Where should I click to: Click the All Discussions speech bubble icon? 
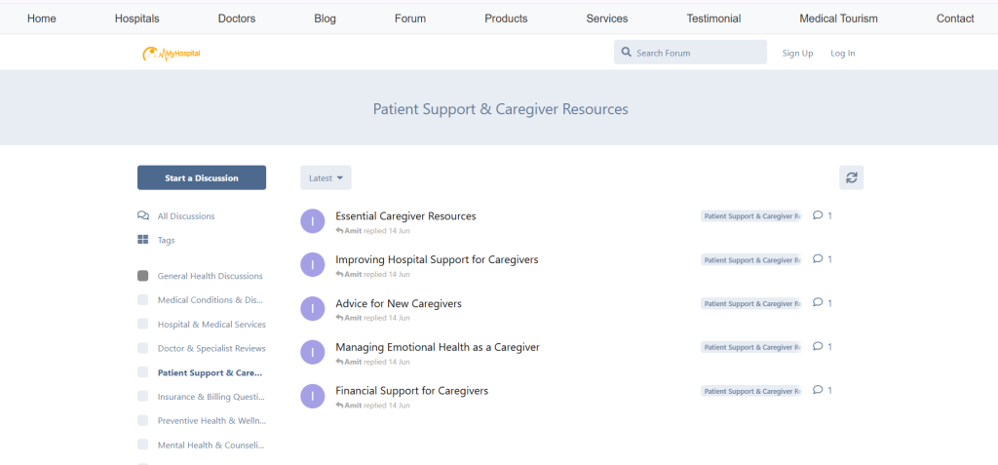coord(143,215)
